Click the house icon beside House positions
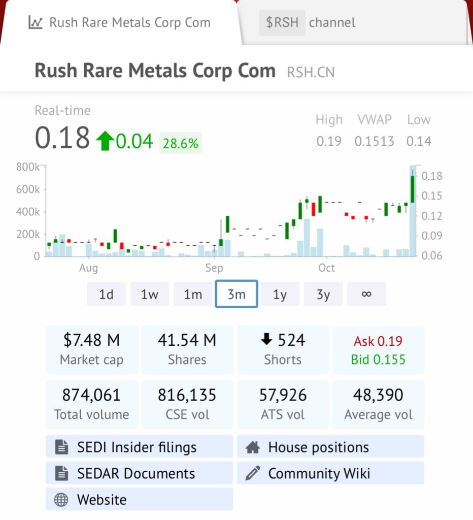The height and width of the screenshot is (520, 473). pyautogui.click(x=253, y=447)
